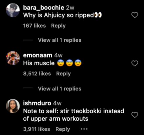Open emonaam's profile picture
The height and width of the screenshot is (135, 144).
click(13, 58)
